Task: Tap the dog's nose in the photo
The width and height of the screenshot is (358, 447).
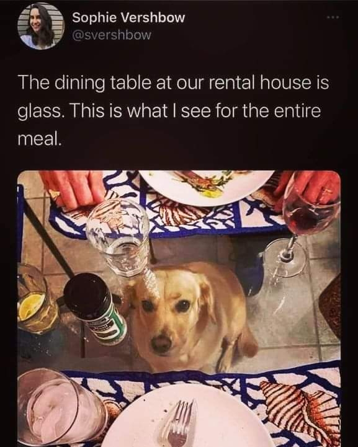Action: (162, 342)
